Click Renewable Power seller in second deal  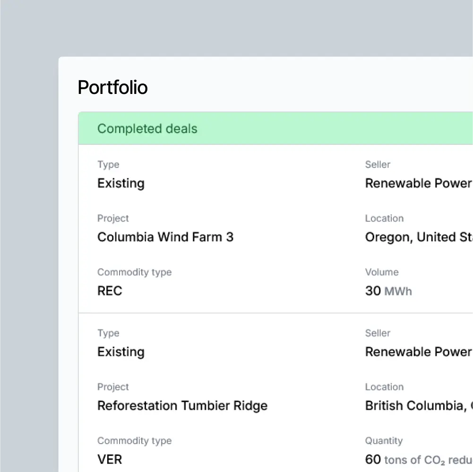[x=419, y=352]
